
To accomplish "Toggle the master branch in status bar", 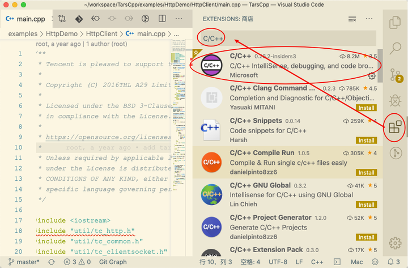I will [x=24, y=262].
